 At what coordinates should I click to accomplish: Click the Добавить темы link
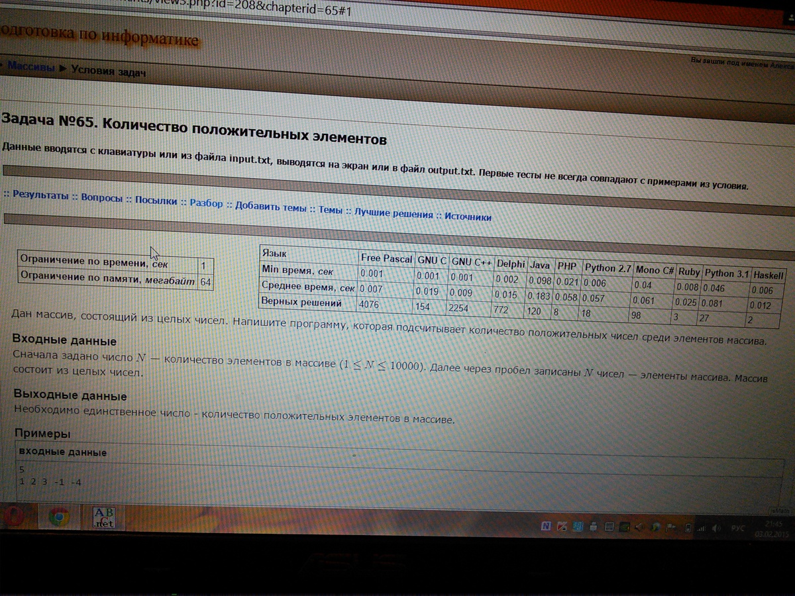click(270, 207)
